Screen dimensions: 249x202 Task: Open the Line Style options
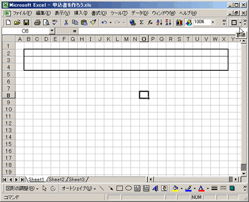pos(215,189)
